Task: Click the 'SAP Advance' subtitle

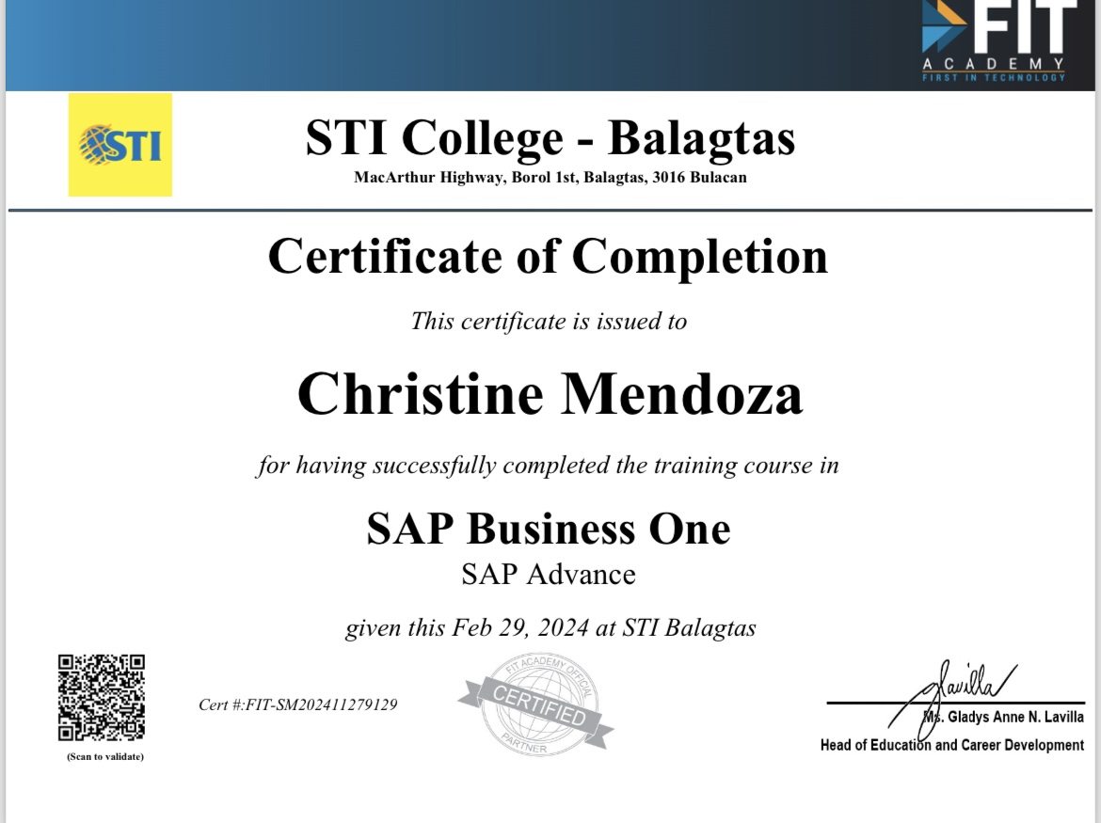Action: 549,575
